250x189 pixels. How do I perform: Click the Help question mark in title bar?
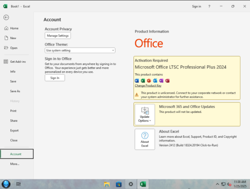coord(209,7)
